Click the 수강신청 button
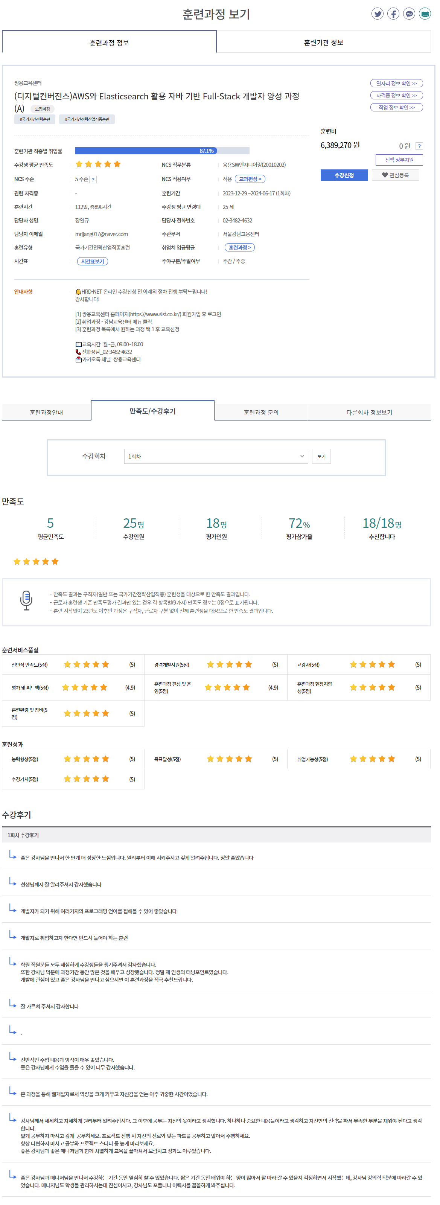440x1205 pixels. [x=344, y=175]
